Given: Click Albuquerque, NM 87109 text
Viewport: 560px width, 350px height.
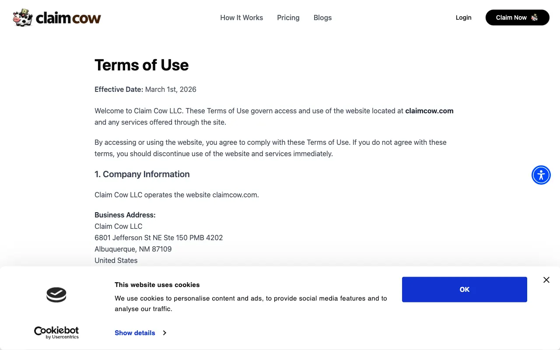Looking at the screenshot, I should [x=133, y=249].
